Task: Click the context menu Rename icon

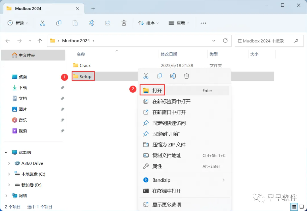Action: pyautogui.click(x=173, y=76)
